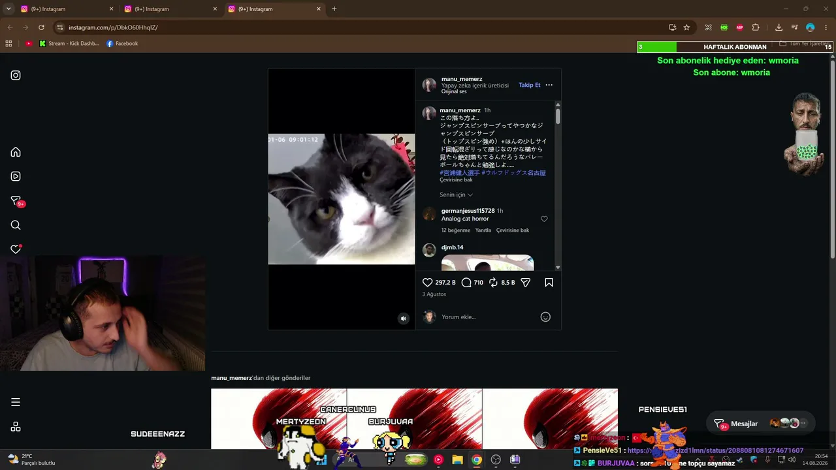
Task: Follow manu_memerz with Takip Et
Action: [530, 85]
